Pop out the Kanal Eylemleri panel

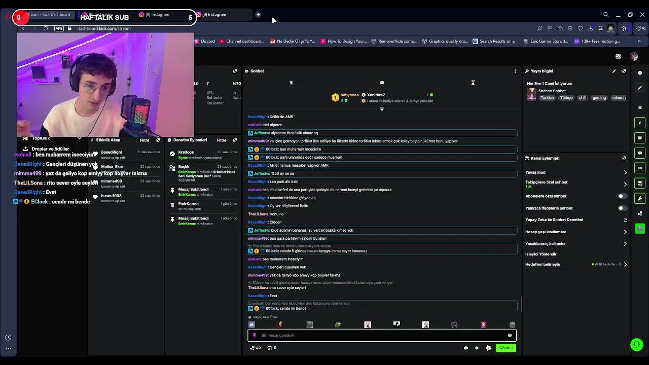(x=624, y=158)
